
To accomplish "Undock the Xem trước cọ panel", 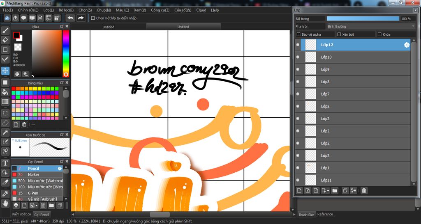I will [62, 135].
